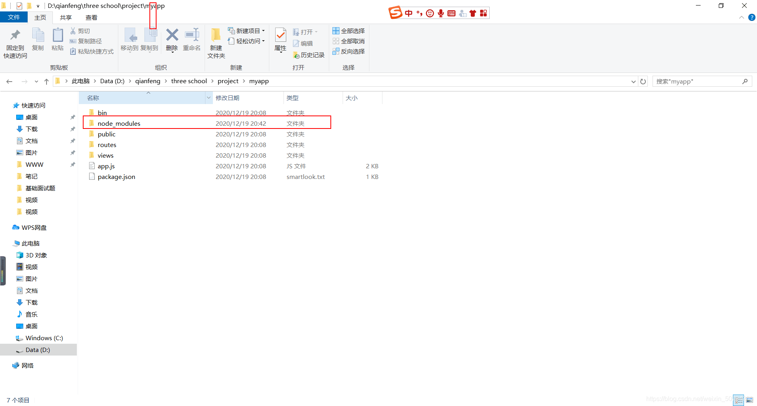Click the Copy to (复制到) icon
Viewport: 757px width, 406px height.
(x=150, y=35)
